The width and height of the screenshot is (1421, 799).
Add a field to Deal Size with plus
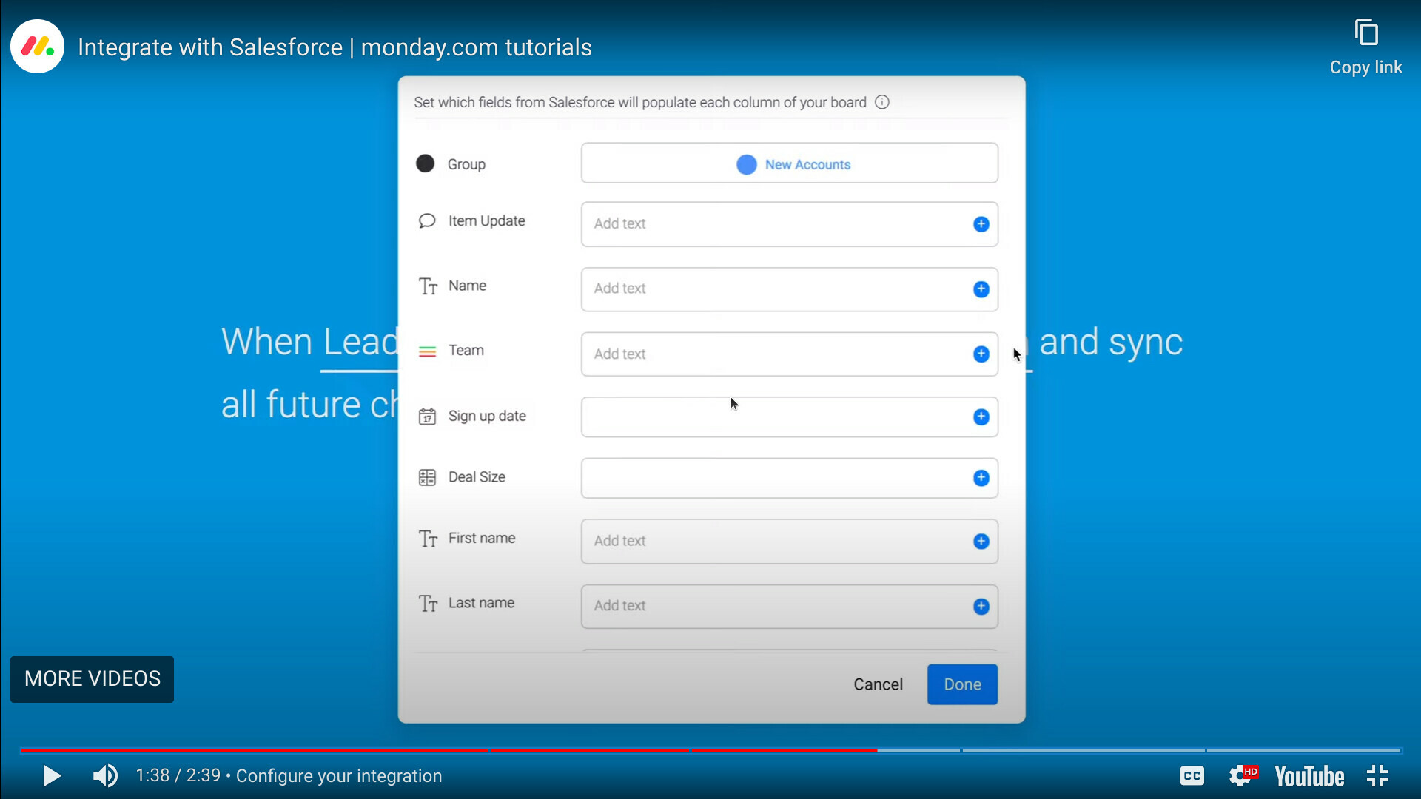coord(981,478)
